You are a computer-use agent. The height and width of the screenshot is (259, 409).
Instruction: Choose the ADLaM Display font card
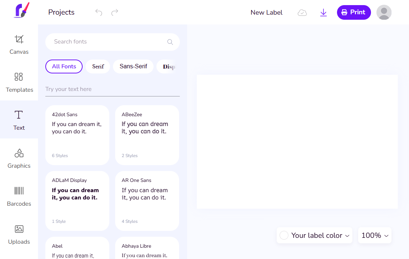pyautogui.click(x=77, y=201)
